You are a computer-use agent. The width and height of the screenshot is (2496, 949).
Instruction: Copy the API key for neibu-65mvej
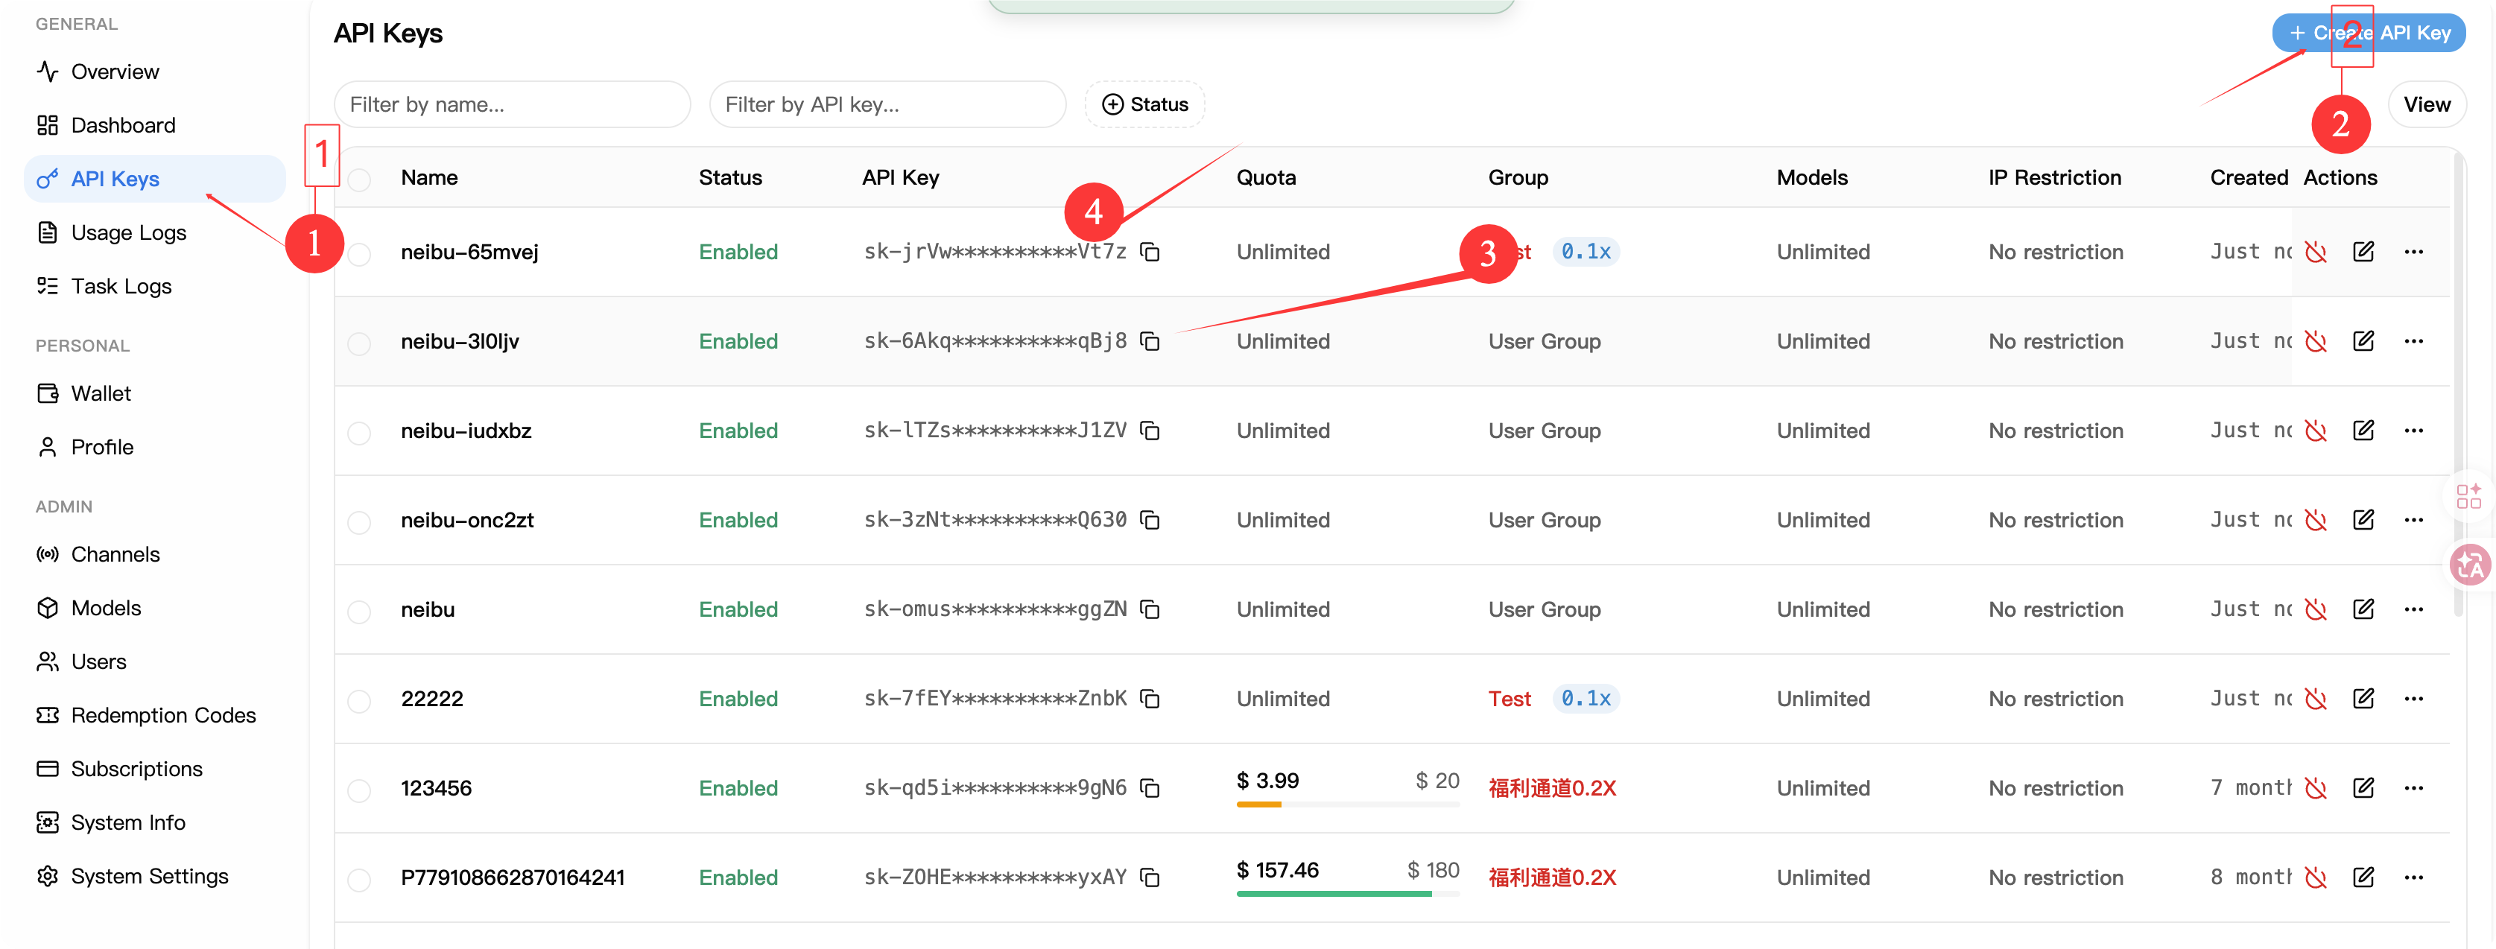pyautogui.click(x=1150, y=252)
